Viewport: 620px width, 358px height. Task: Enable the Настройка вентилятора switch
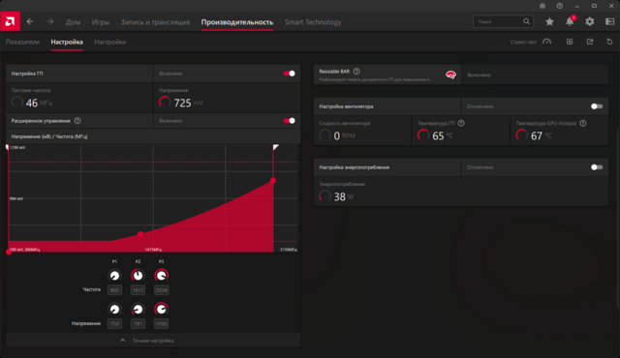tap(597, 106)
